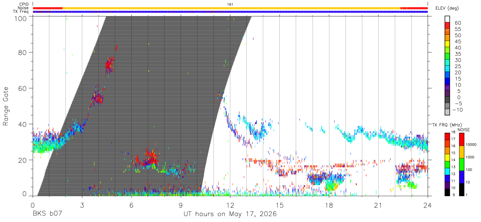Click the 80 tick on Range Gate axis
481x222 pixels.
coord(23,52)
